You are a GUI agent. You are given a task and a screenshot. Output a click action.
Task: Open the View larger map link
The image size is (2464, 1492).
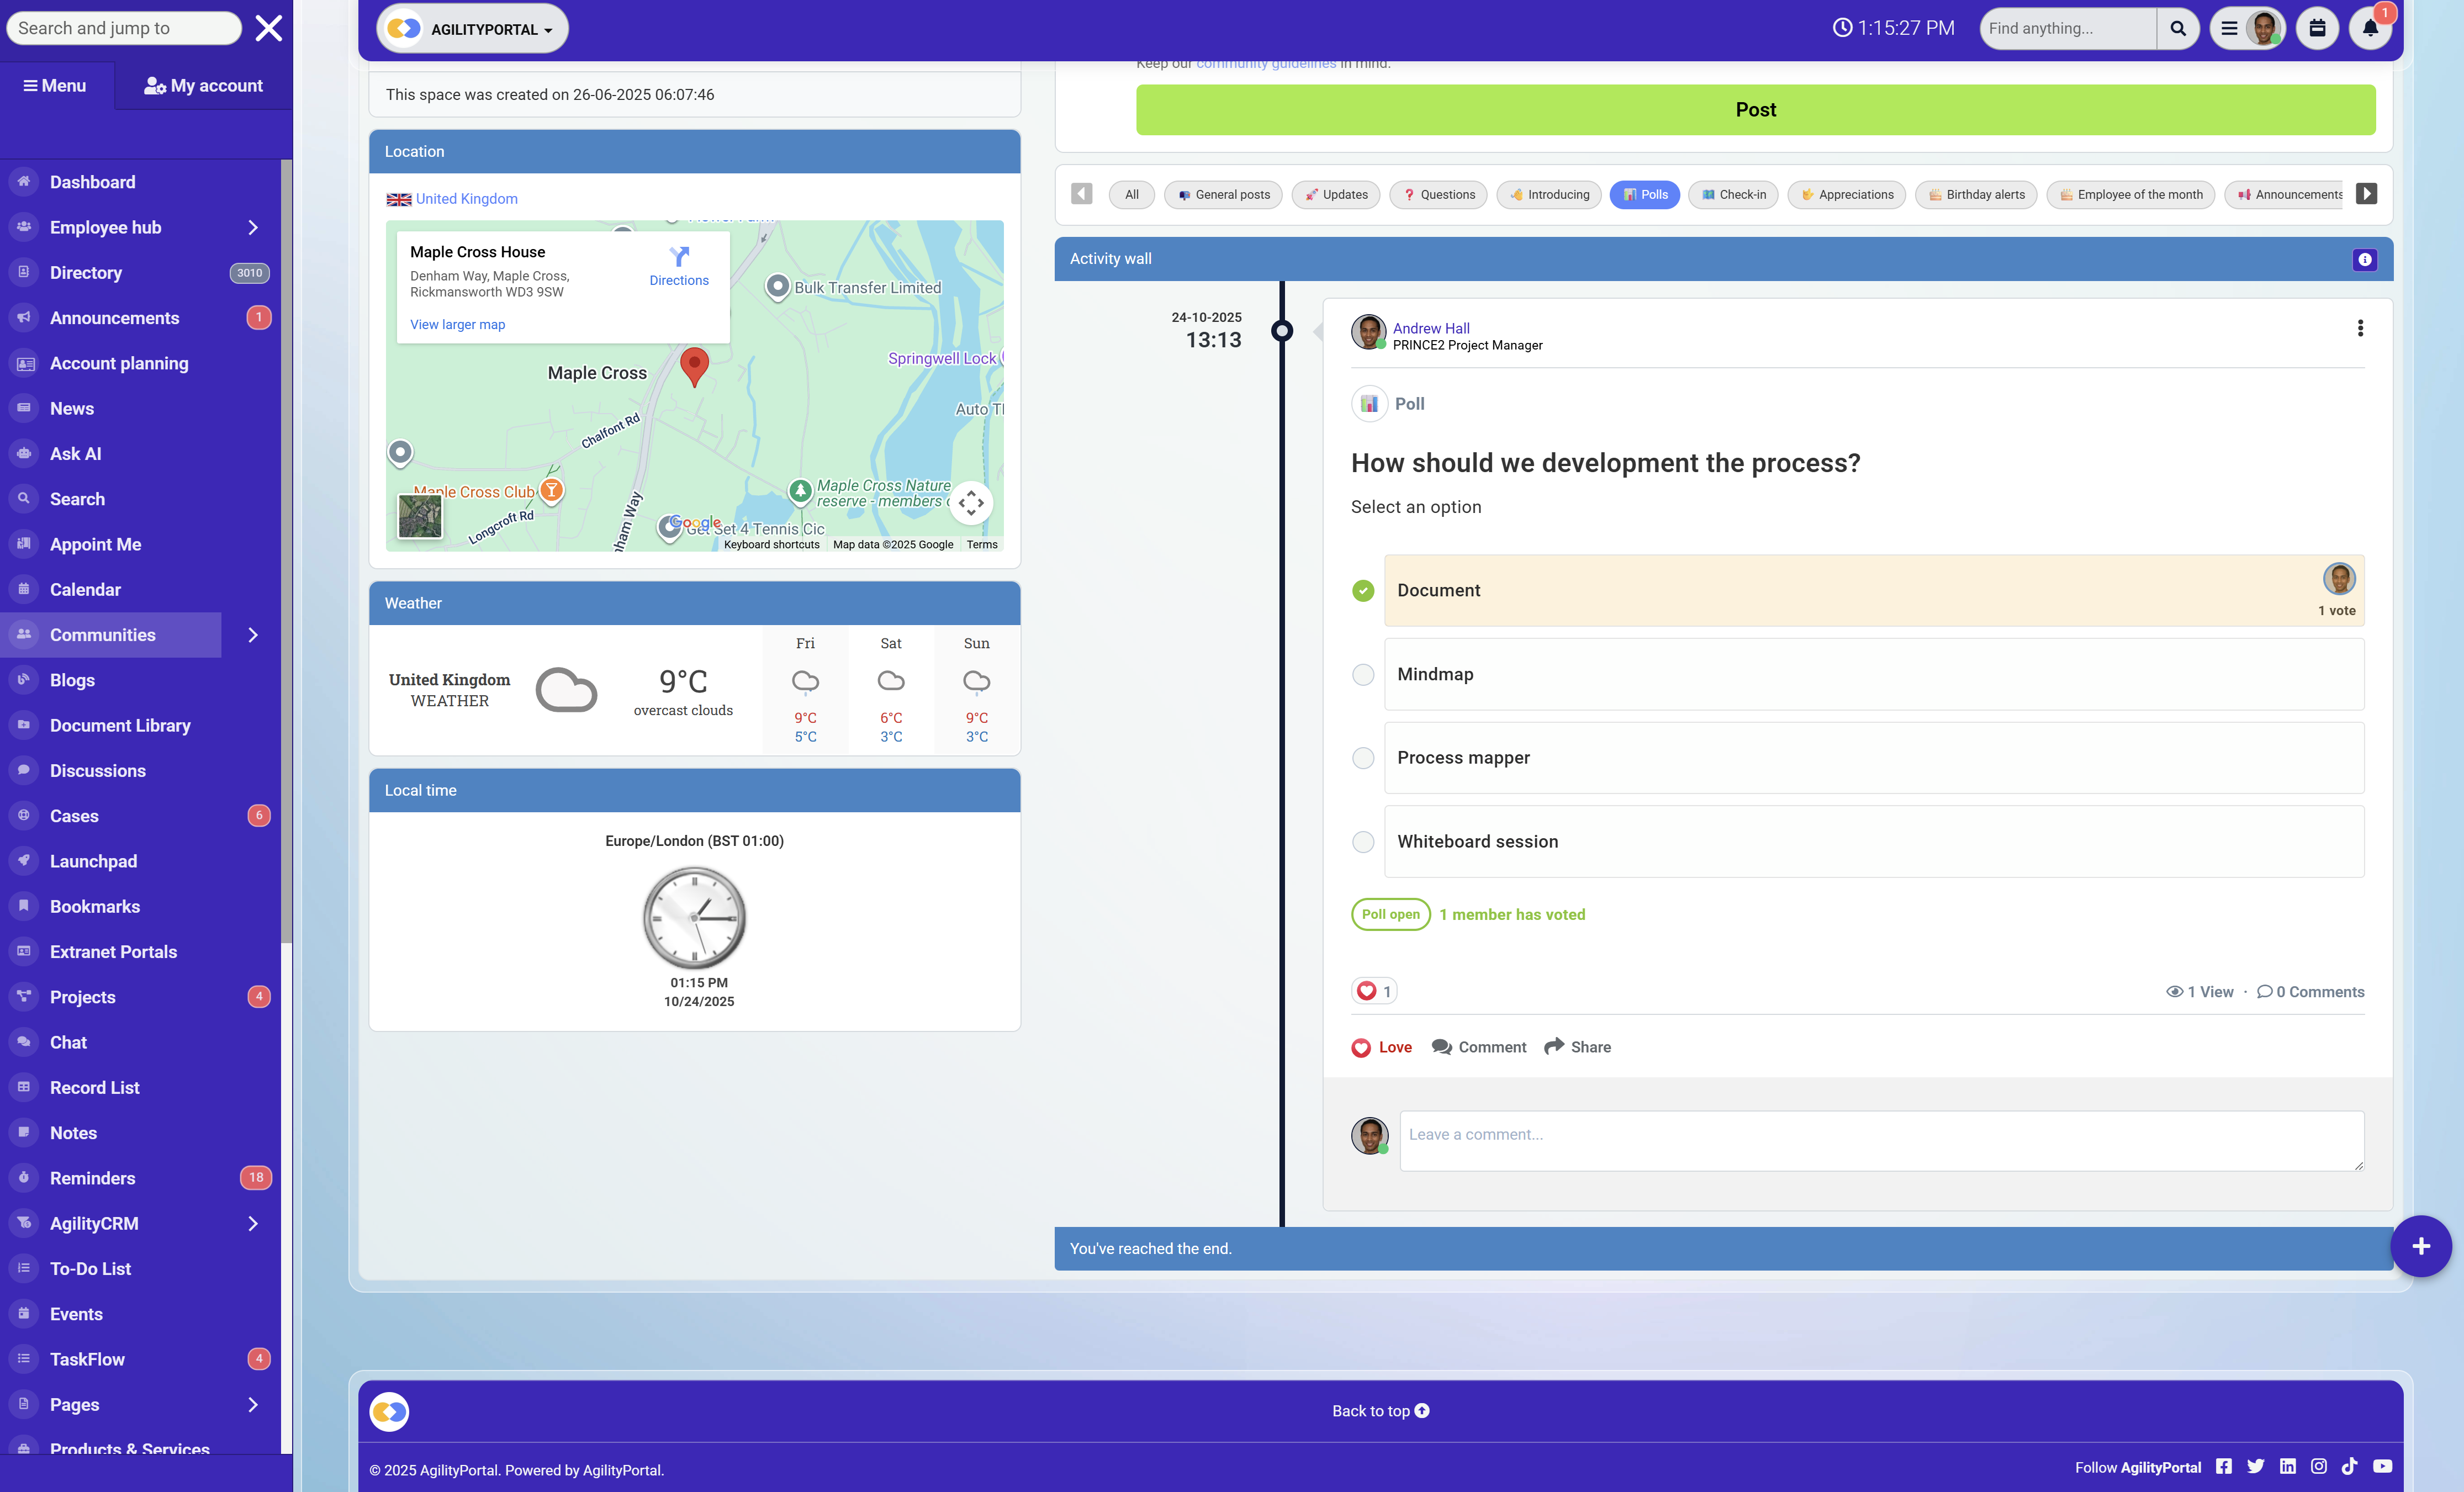click(x=457, y=324)
